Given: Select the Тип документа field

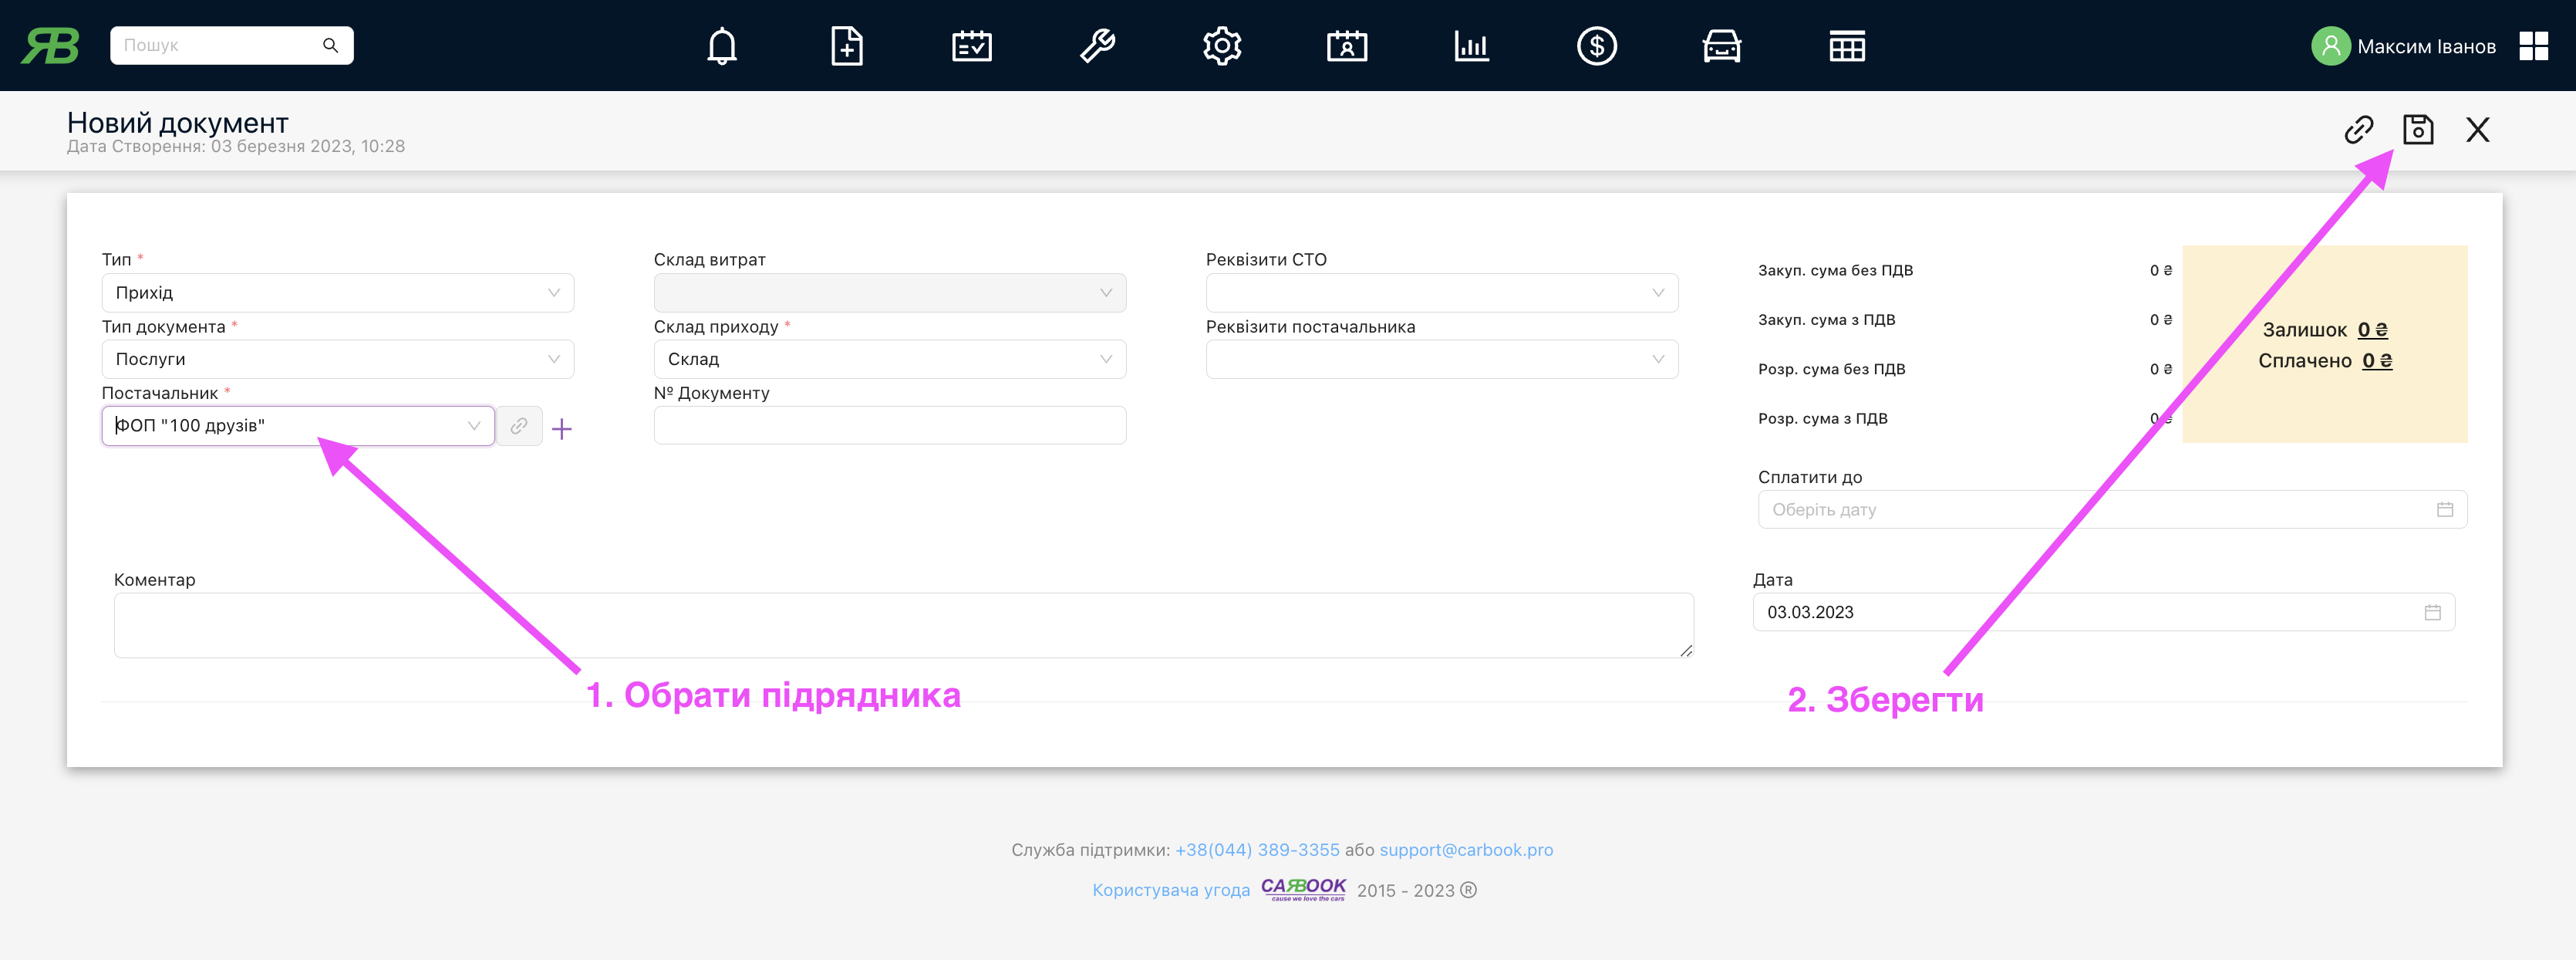Looking at the screenshot, I should click(x=337, y=358).
